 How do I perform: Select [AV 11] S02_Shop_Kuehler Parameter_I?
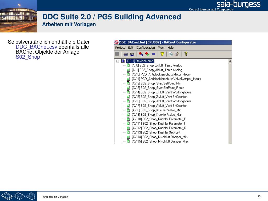(x=158, y=124)
